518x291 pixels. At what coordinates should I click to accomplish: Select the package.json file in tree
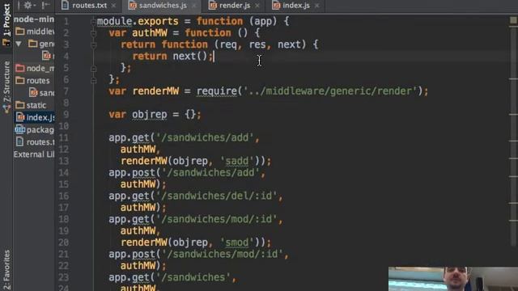[x=40, y=130]
